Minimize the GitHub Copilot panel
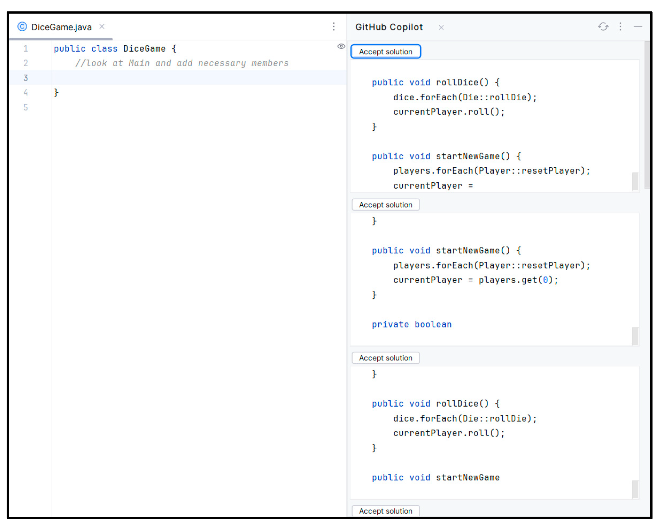 pyautogui.click(x=638, y=27)
